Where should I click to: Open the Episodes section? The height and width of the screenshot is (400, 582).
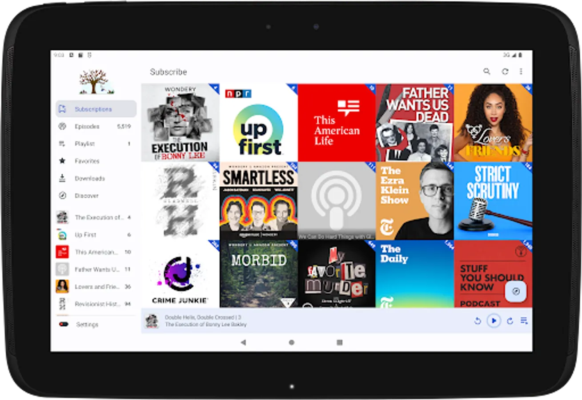pyautogui.click(x=96, y=126)
